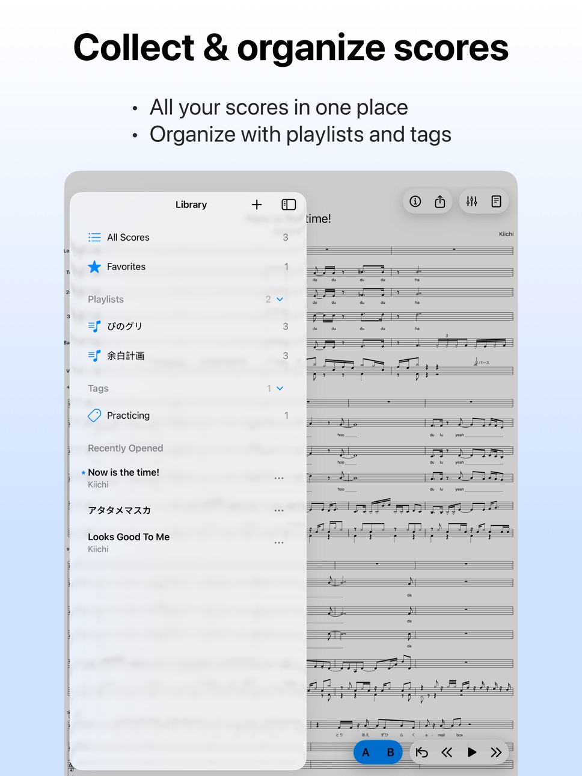Open score info via the info icon
This screenshot has width=582, height=776.
pos(415,202)
